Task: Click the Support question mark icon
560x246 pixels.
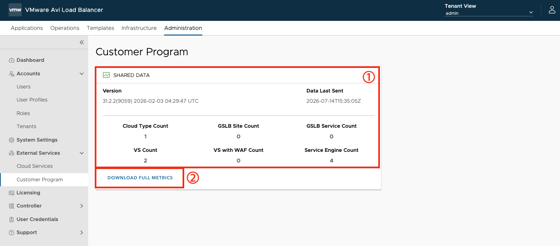Action: (x=11, y=232)
